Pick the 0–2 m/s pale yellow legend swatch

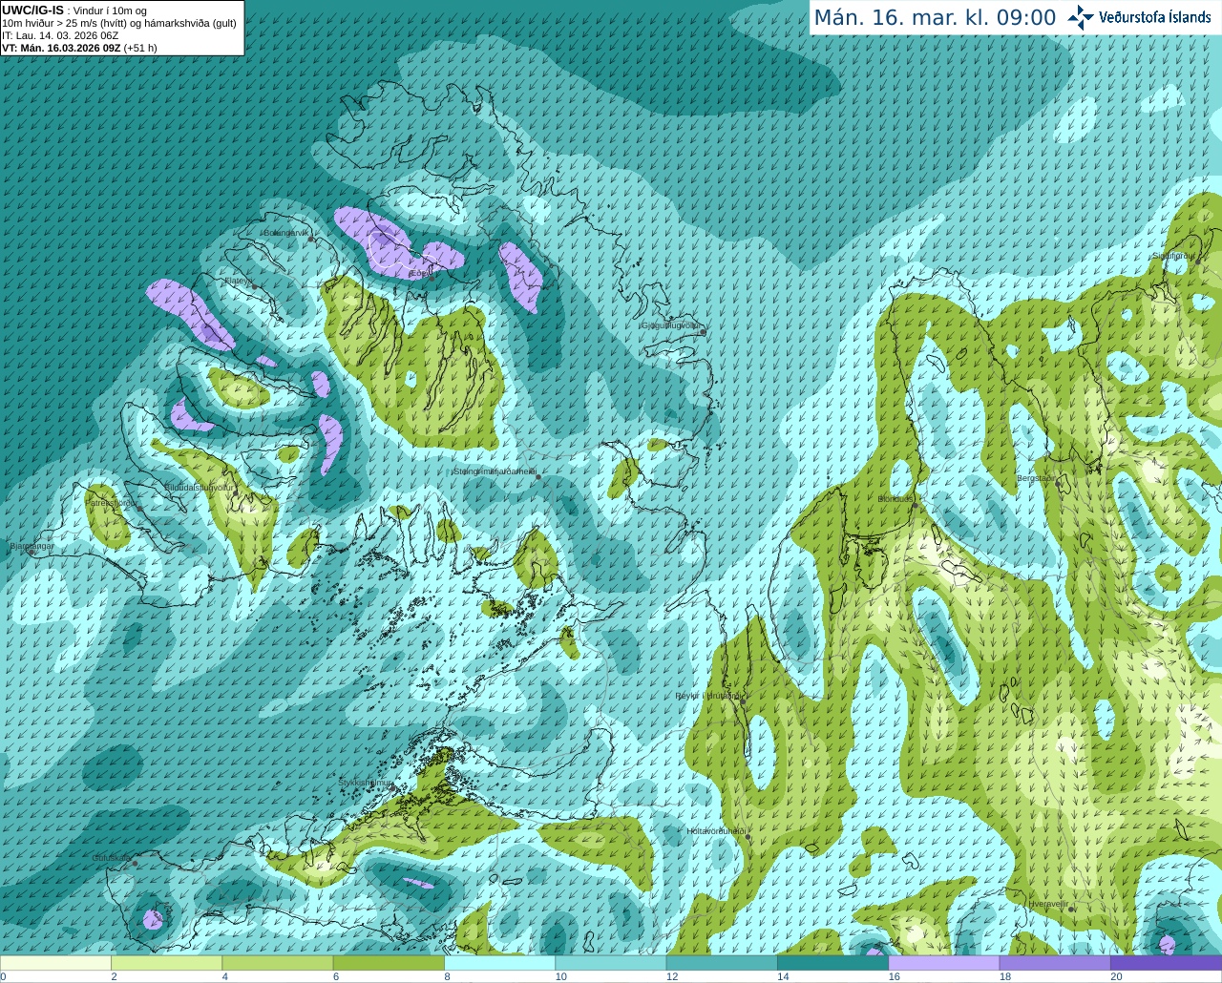click(x=55, y=963)
